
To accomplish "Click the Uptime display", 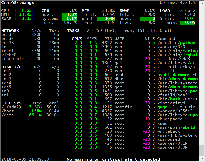I will (x=179, y=3).
